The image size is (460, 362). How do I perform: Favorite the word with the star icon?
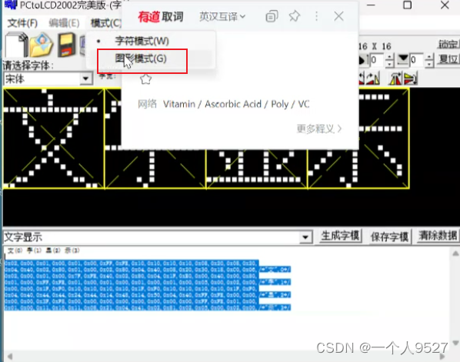tap(146, 79)
